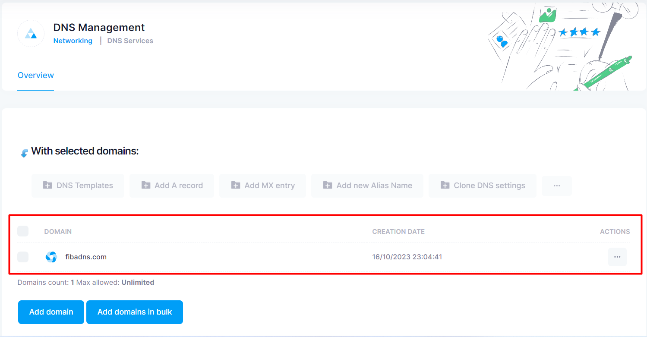Click the DNS Templates button
The image size is (647, 337).
[78, 186]
